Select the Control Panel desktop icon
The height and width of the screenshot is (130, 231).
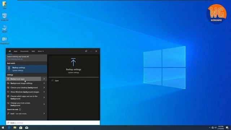(x=5, y=40)
